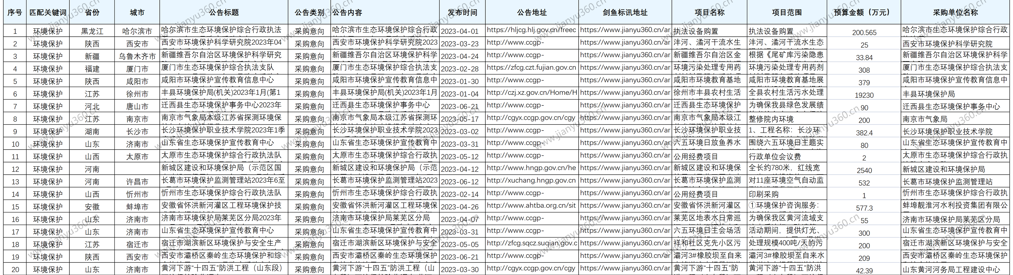Click the date 2023-01-04
The image size is (1013, 275).
click(460, 94)
